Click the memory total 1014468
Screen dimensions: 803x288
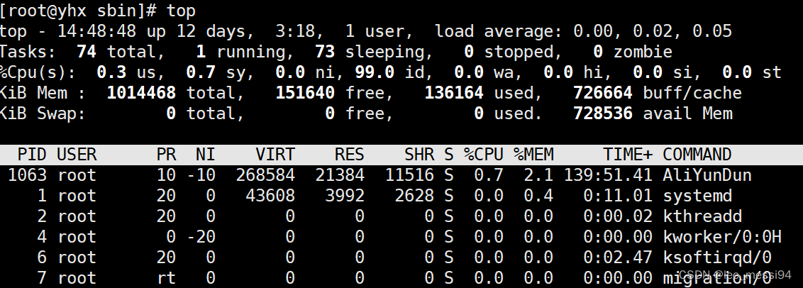coord(141,93)
